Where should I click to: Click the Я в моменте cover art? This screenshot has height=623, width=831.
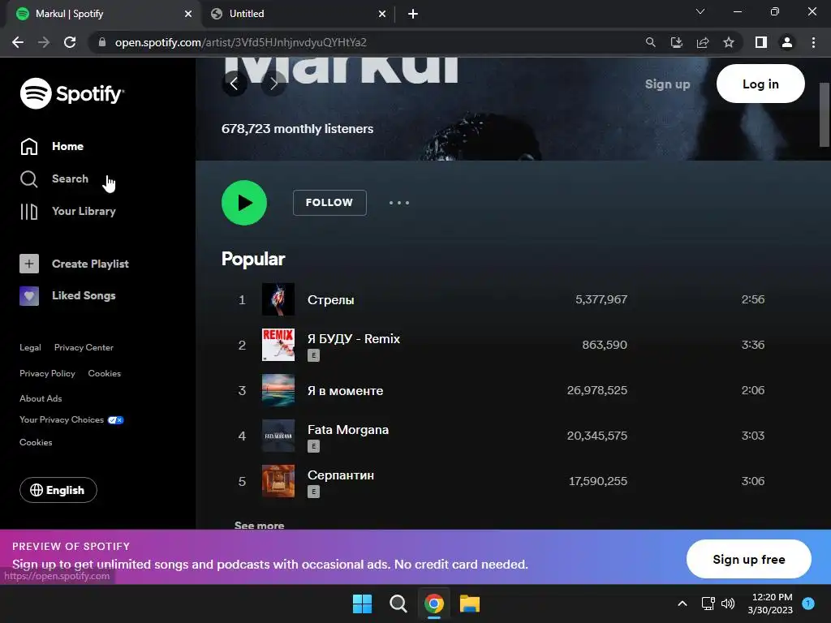pos(278,390)
